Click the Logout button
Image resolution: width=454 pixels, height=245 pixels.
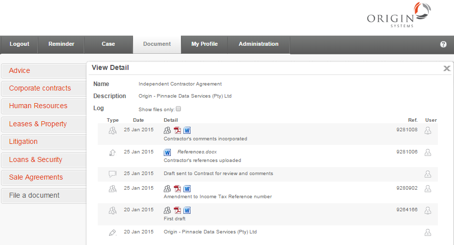[x=19, y=44]
